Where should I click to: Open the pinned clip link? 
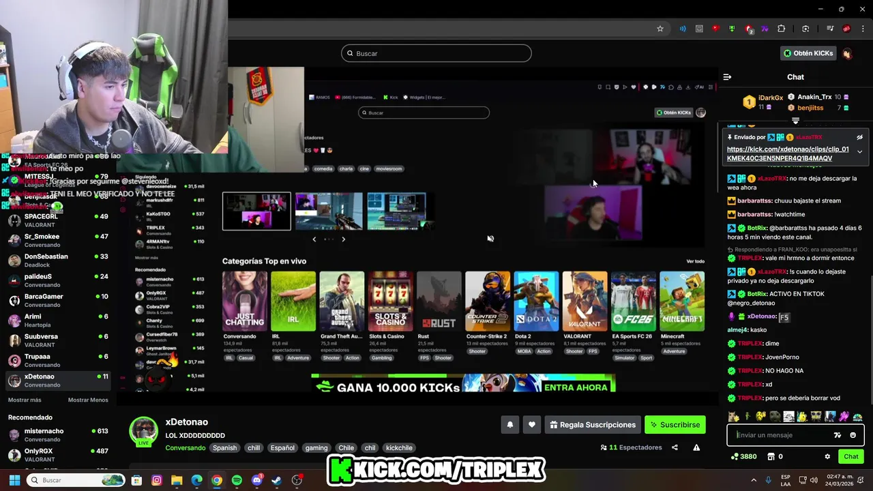pyautogui.click(x=788, y=153)
